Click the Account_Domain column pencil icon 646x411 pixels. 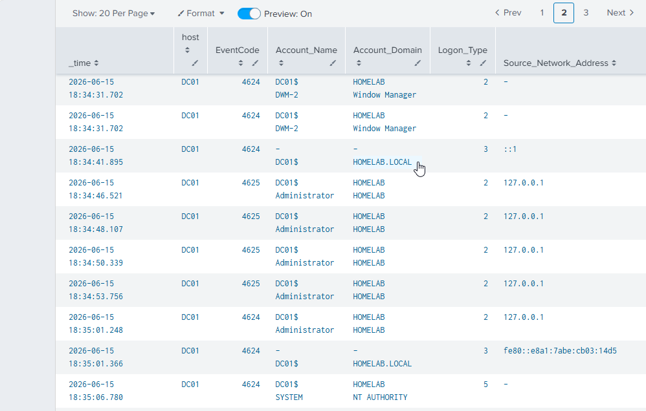point(418,63)
